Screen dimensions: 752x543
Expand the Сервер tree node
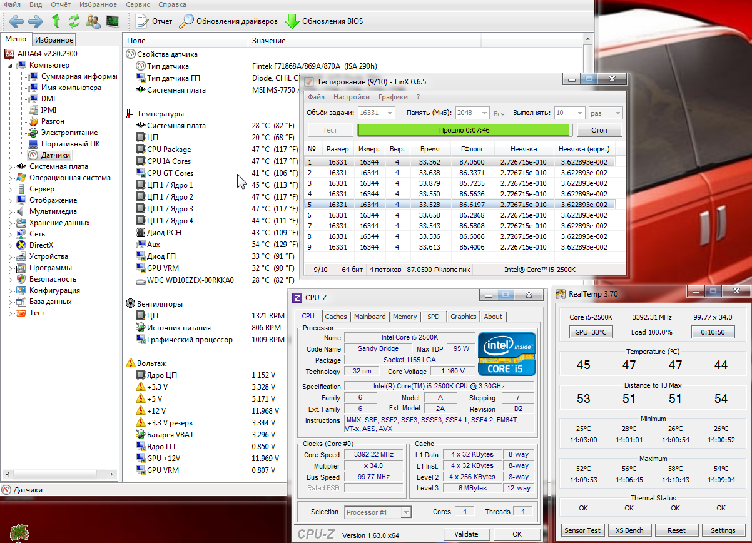point(11,189)
